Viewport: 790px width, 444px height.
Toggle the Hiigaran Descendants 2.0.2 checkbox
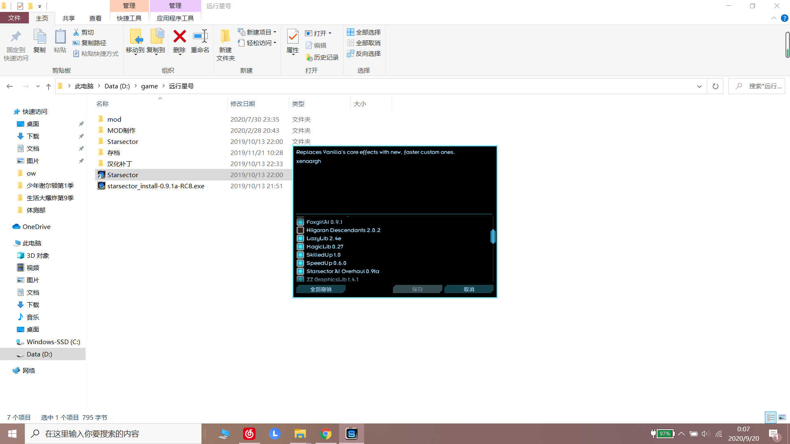tap(300, 230)
